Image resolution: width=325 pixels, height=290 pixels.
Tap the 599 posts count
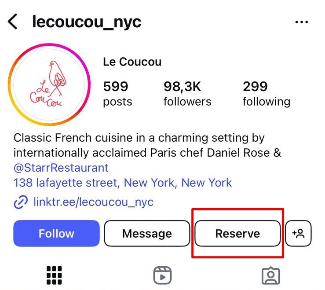click(117, 94)
